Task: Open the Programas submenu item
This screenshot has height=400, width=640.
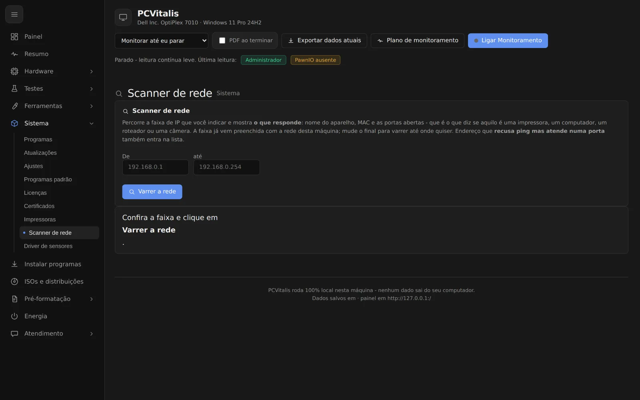Action: point(59,139)
